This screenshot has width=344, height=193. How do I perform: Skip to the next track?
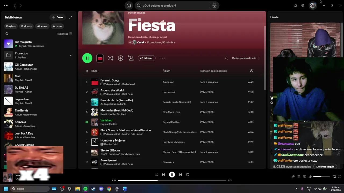[181, 175]
